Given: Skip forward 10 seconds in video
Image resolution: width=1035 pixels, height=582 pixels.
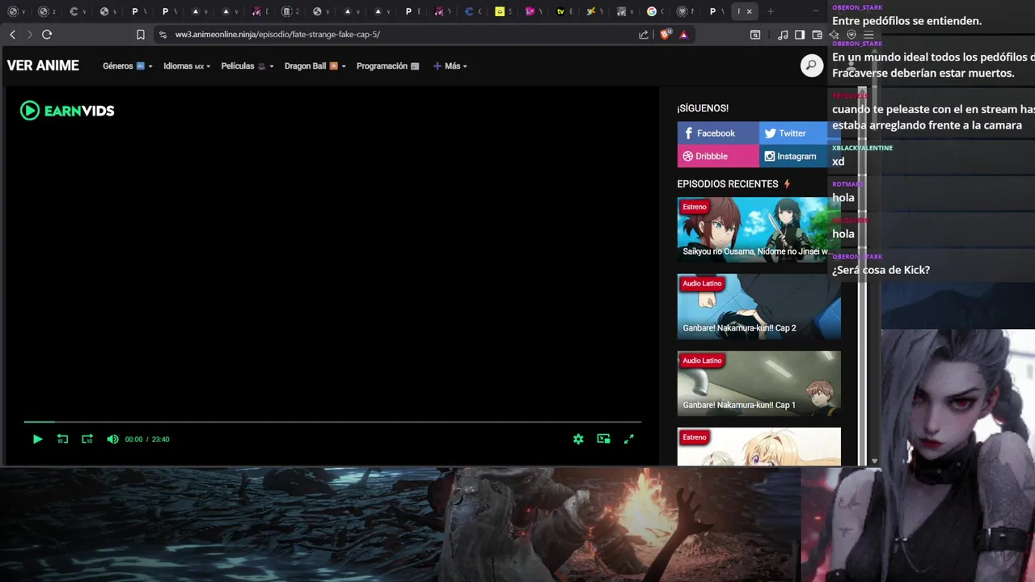Looking at the screenshot, I should [x=87, y=439].
